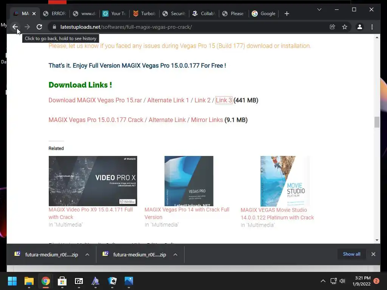
Task: Click Alternate Link for the crack file
Action: (x=167, y=120)
